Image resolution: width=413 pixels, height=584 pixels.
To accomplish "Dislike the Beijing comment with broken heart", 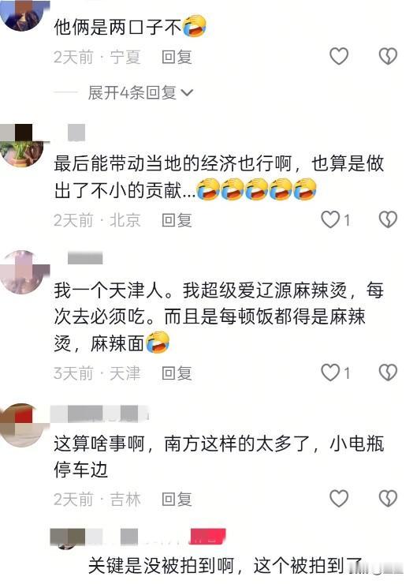I will pyautogui.click(x=388, y=219).
